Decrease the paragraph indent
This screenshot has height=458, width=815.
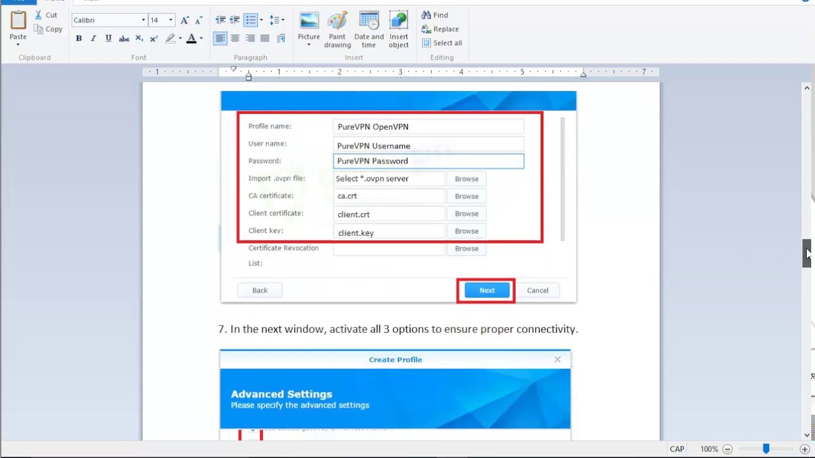220,20
